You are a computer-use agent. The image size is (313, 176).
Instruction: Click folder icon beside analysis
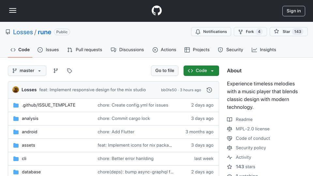(16, 119)
